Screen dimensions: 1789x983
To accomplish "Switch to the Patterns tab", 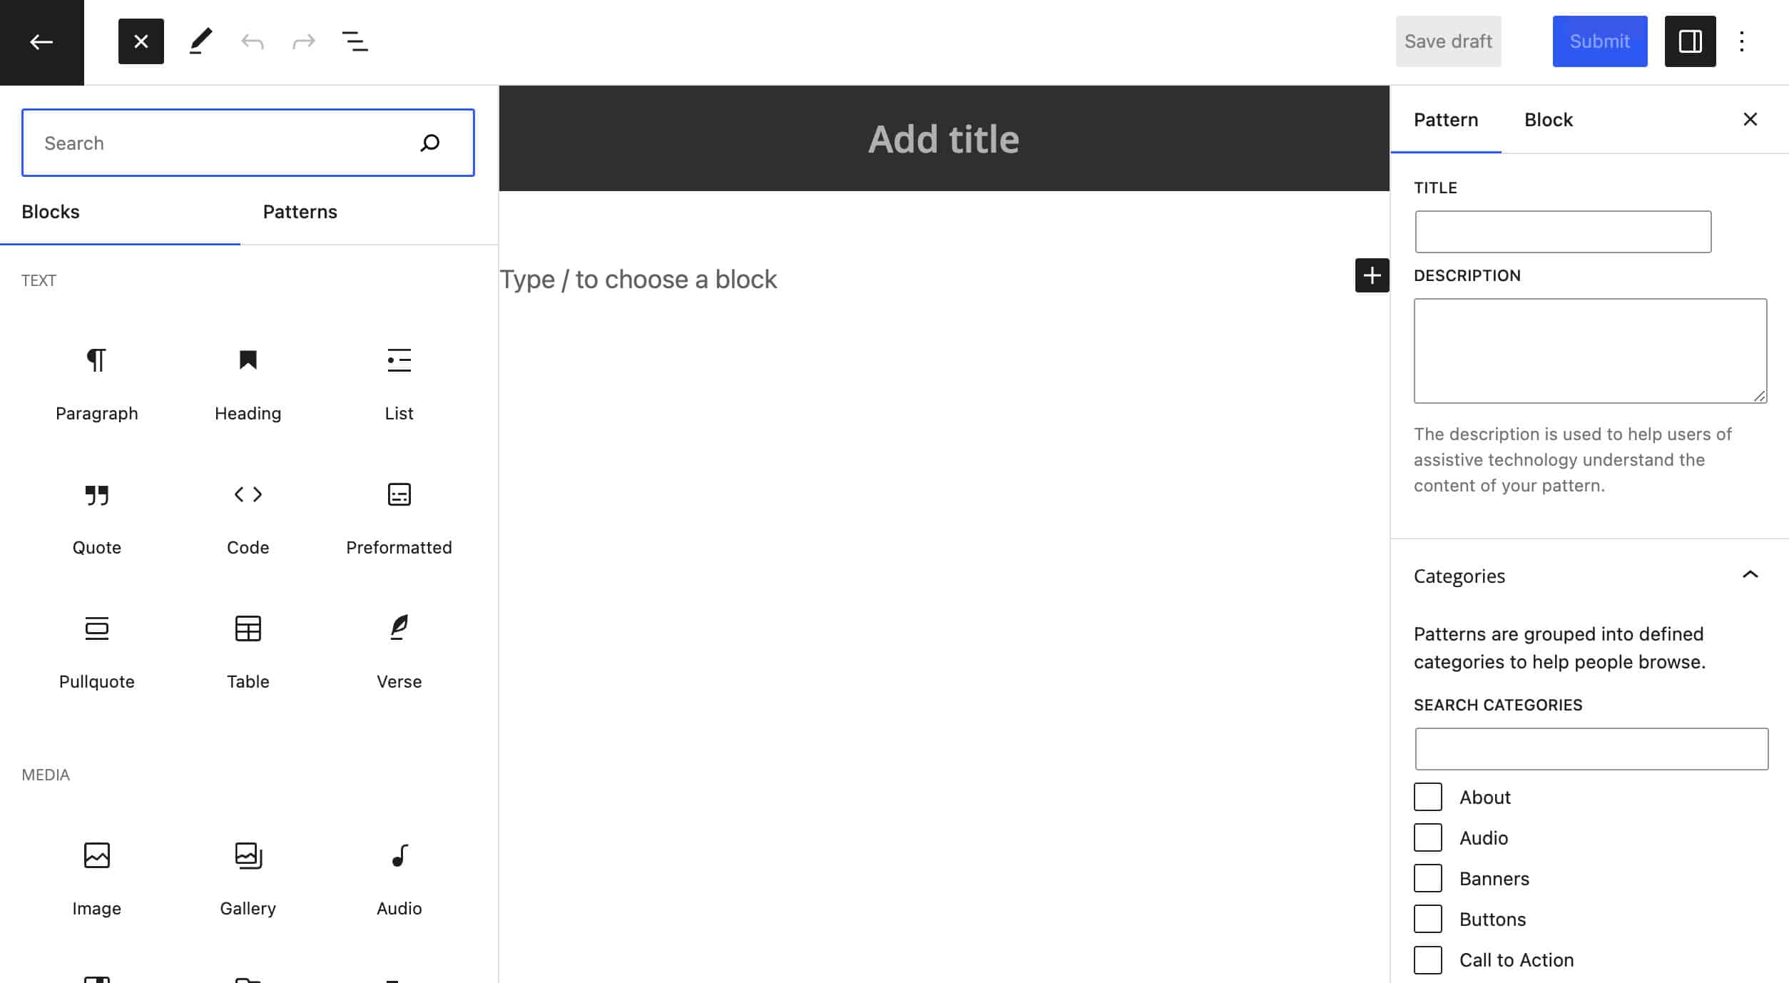I will [300, 212].
